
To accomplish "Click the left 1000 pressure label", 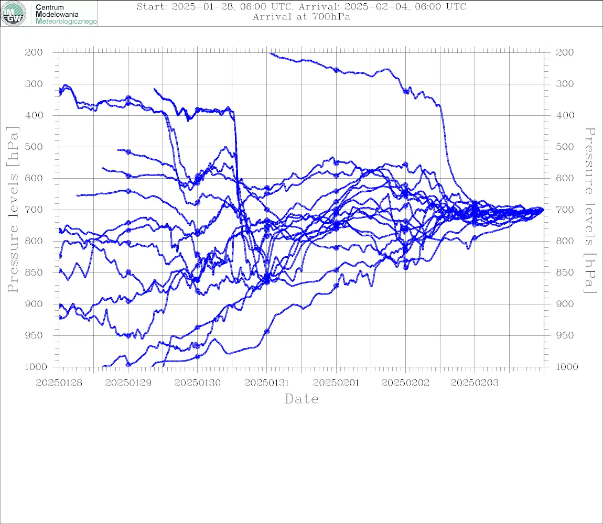I will point(36,367).
